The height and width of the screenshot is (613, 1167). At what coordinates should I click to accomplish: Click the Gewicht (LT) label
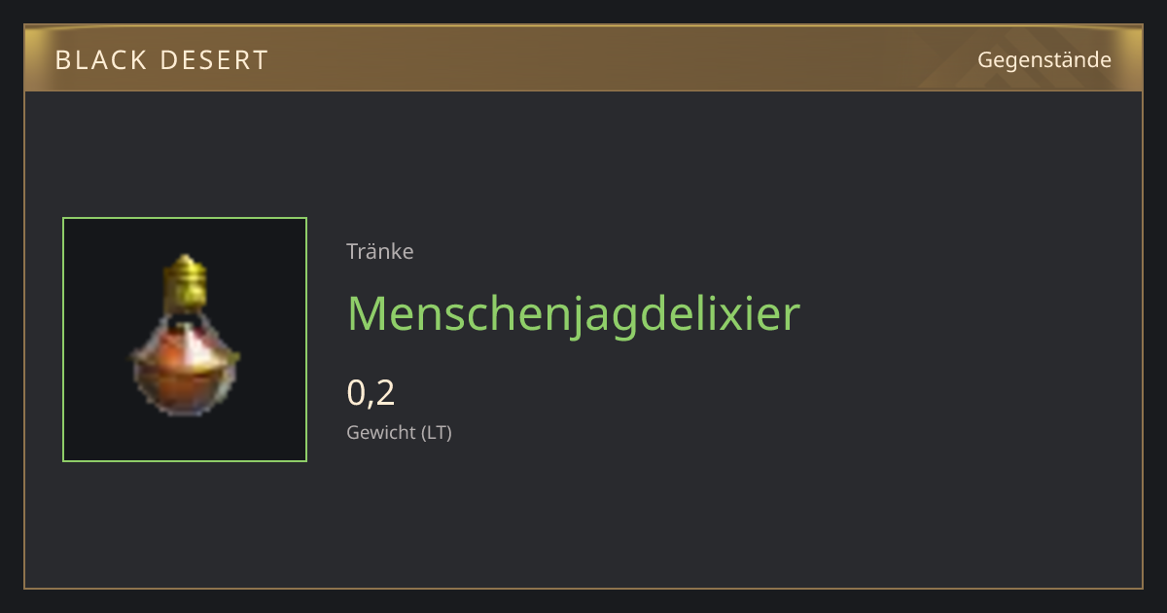click(x=399, y=432)
